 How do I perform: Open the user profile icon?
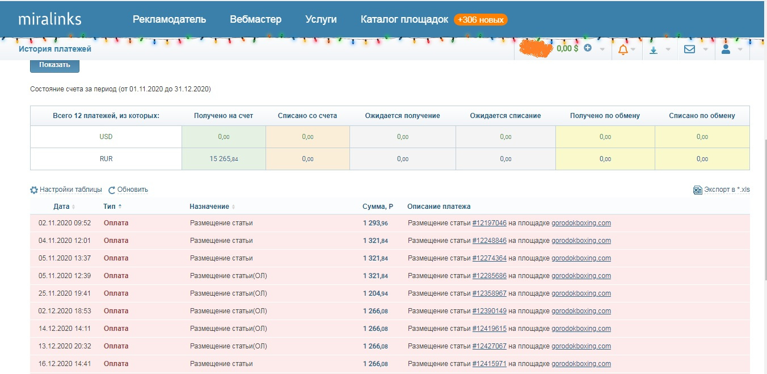click(x=726, y=49)
